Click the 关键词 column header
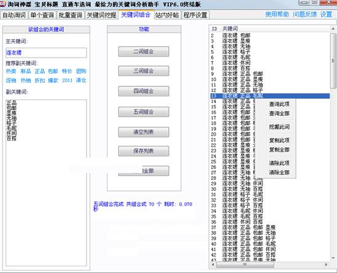 coord(230,29)
